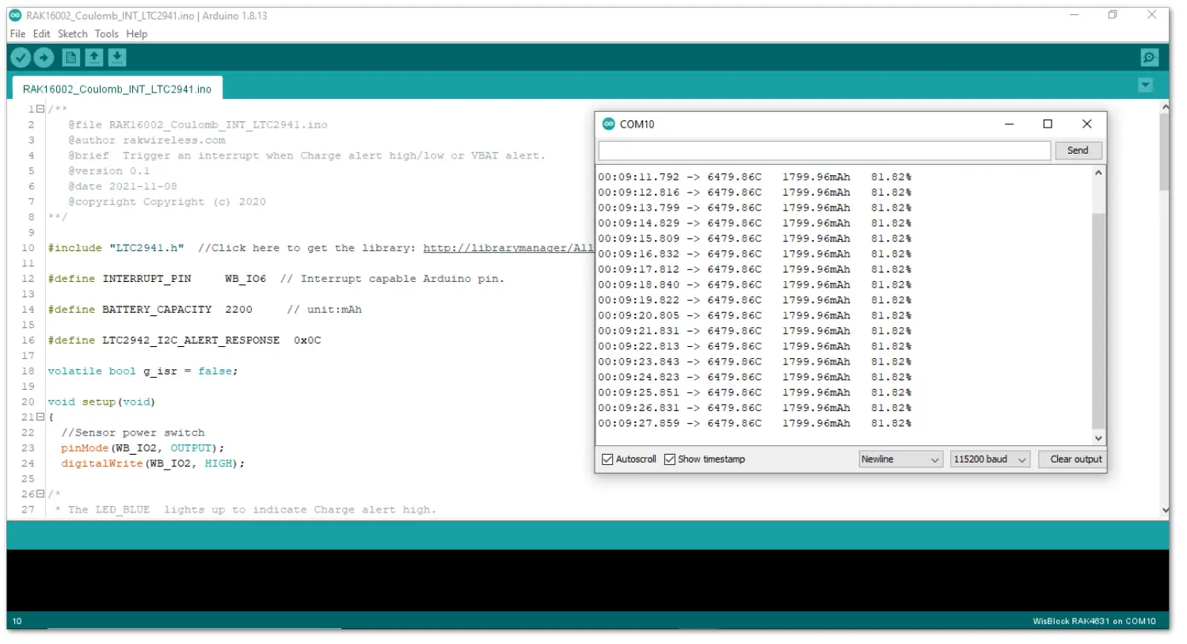Image resolution: width=1187 pixels, height=644 pixels.
Task: Open a sketch with the up-arrow icon
Action: [93, 57]
